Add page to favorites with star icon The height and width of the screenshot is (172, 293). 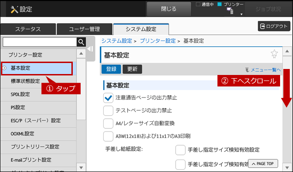point(274,54)
